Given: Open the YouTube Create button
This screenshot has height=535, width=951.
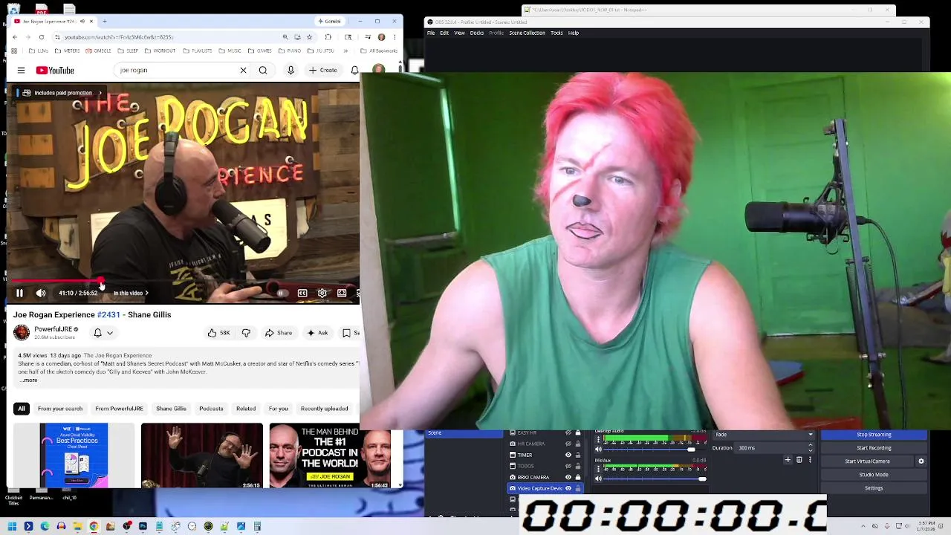Looking at the screenshot, I should tap(323, 71).
